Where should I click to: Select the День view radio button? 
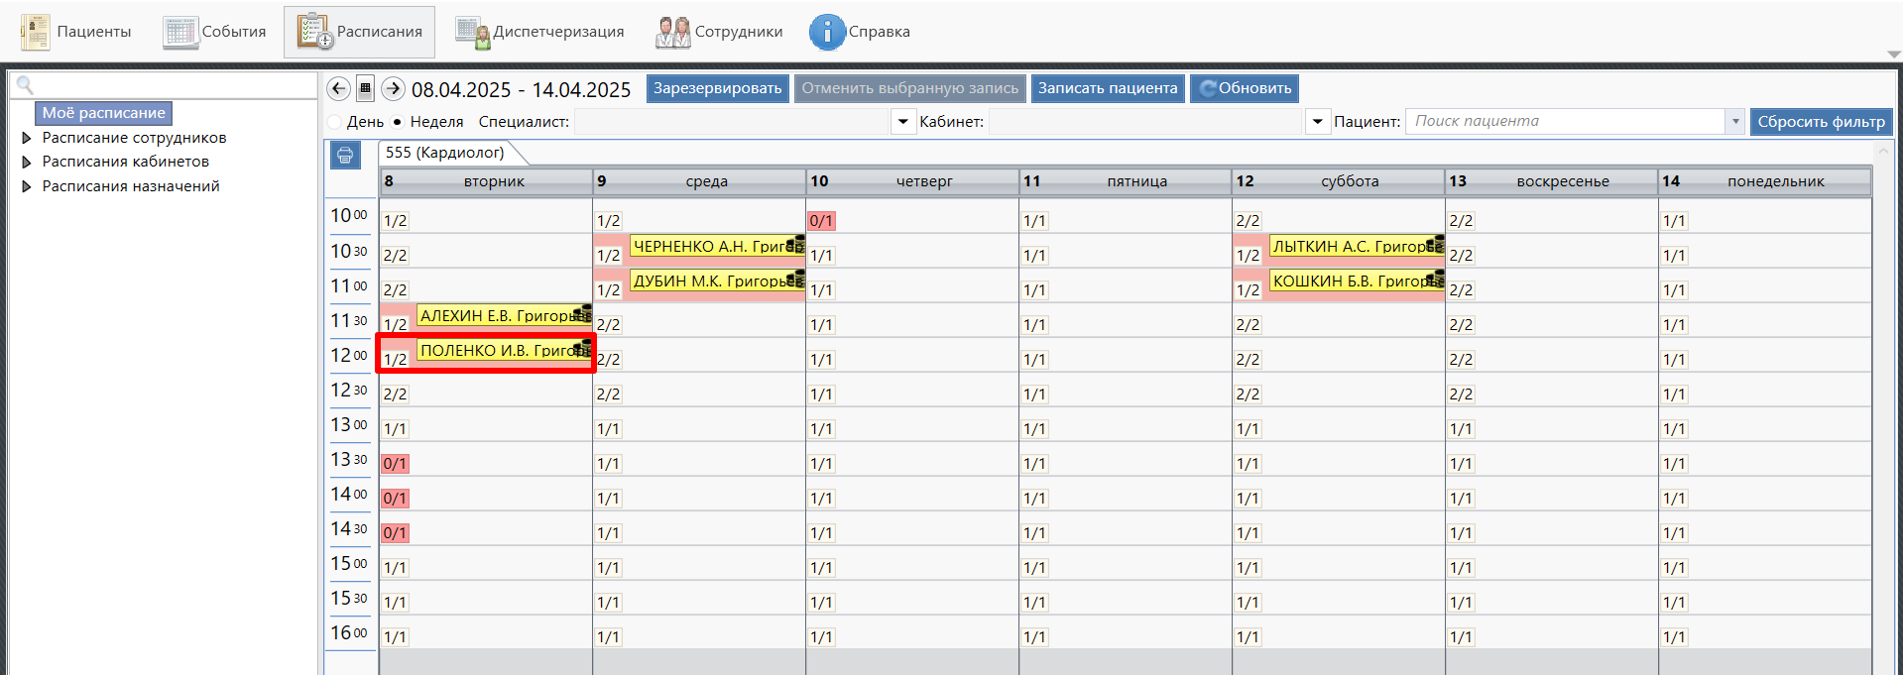[335, 122]
